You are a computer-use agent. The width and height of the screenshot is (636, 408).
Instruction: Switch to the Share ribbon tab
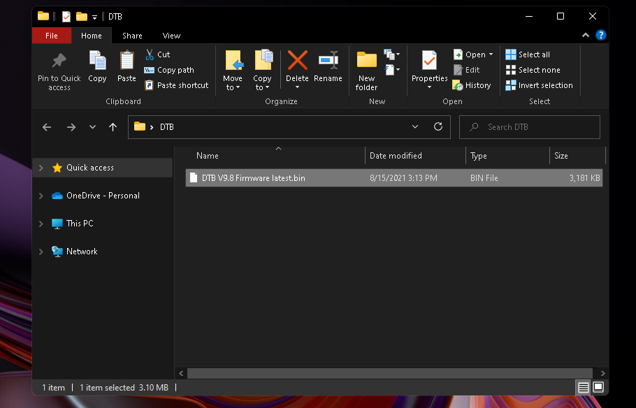[x=132, y=36]
